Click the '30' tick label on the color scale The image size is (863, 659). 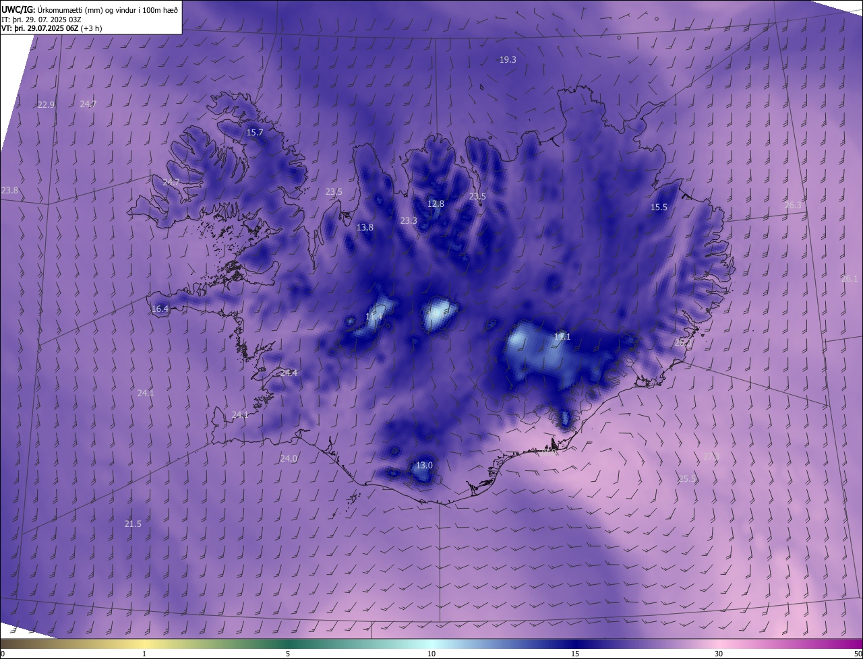tap(719, 654)
